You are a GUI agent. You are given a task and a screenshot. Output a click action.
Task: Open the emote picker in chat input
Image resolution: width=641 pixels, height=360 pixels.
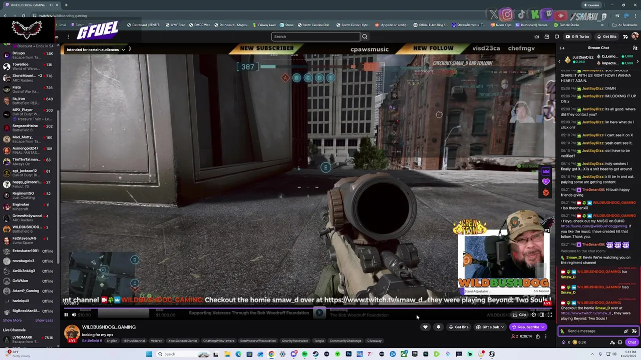click(x=634, y=331)
